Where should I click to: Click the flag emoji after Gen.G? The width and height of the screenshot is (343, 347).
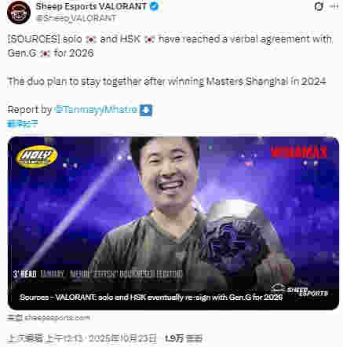click(45, 53)
